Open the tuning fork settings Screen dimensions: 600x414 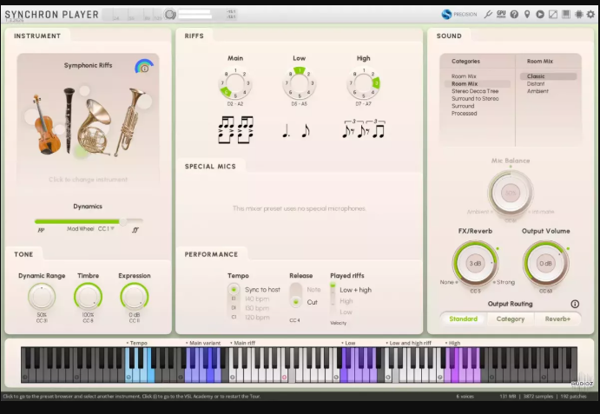(488, 15)
